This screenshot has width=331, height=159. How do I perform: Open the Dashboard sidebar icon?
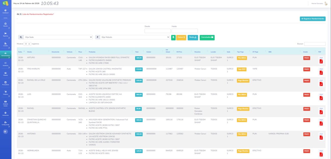tap(6, 11)
